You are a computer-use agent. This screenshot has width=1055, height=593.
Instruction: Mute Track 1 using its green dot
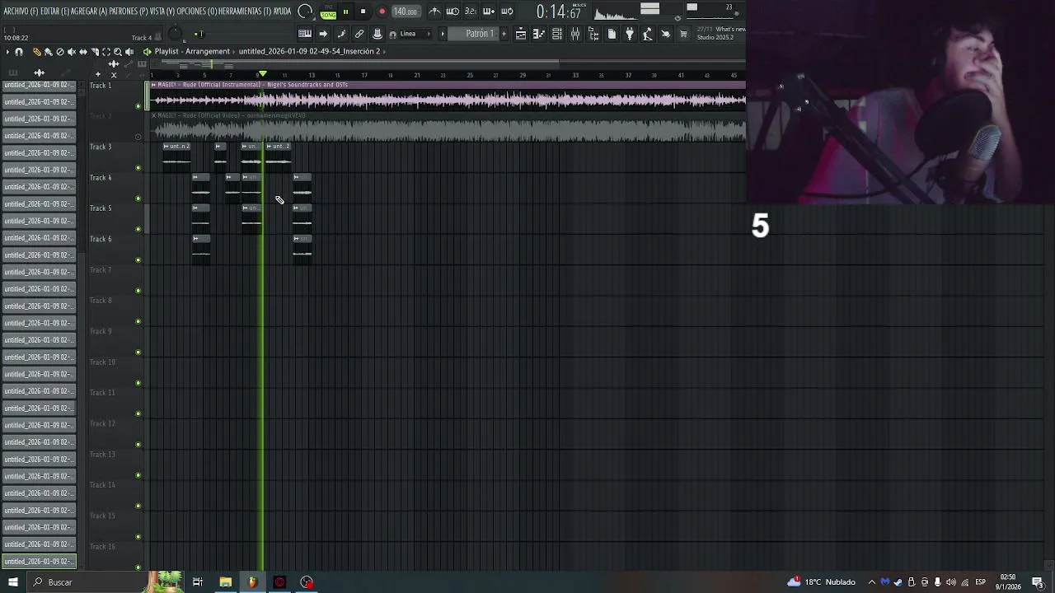click(138, 106)
